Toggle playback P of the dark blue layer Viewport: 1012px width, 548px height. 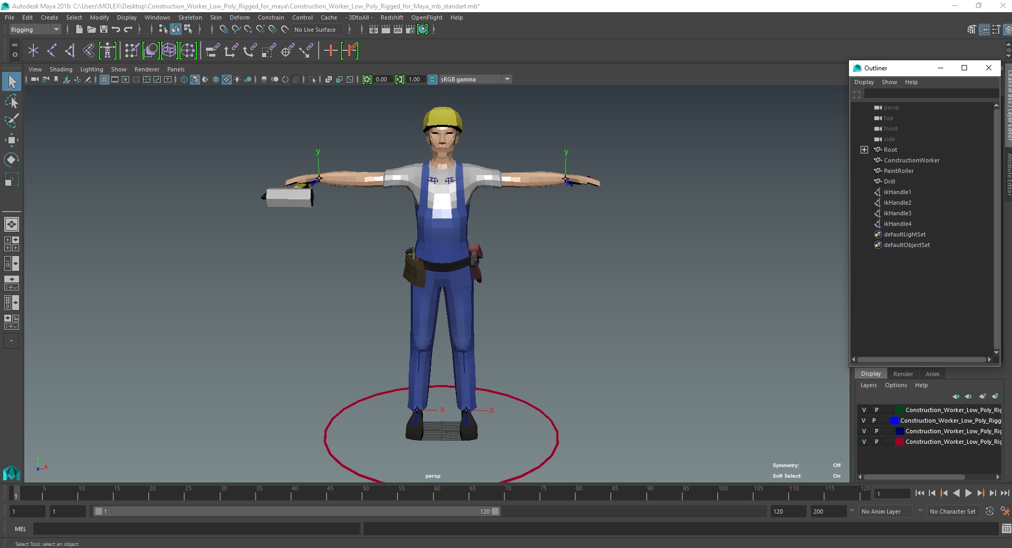point(877,431)
